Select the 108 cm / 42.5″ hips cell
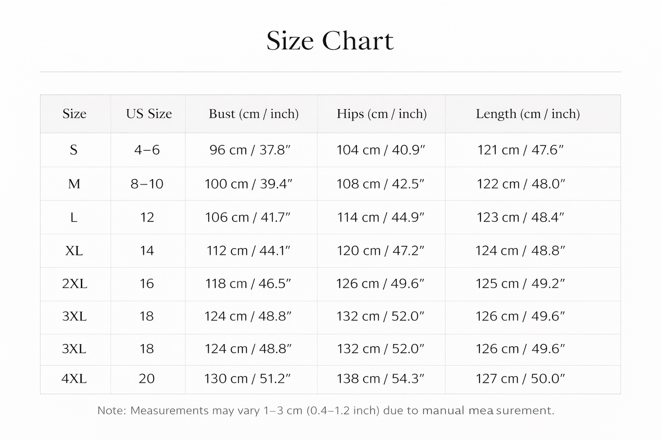 (x=380, y=184)
